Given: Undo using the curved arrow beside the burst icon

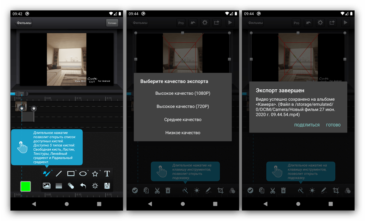Looking at the screenshot, I should point(83,186).
